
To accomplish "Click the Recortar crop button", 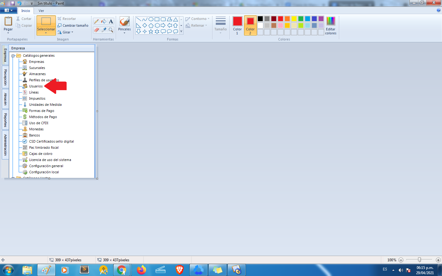I will [67, 19].
